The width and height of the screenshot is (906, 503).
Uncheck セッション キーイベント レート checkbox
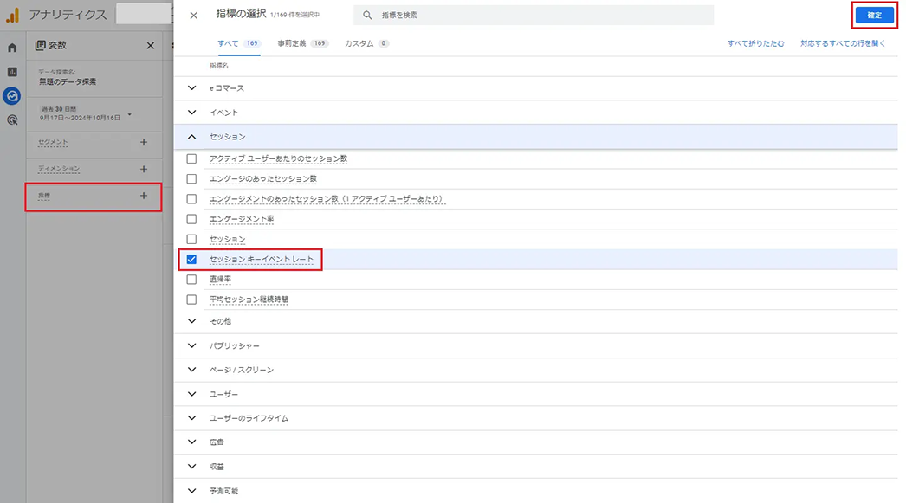[x=191, y=260]
